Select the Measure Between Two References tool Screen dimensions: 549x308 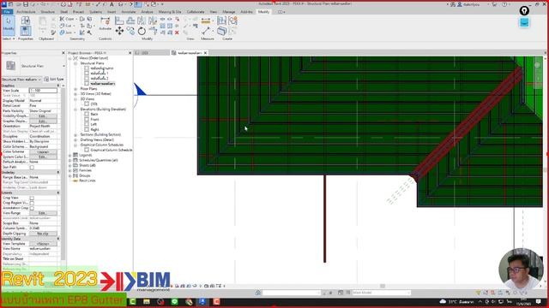point(206,32)
